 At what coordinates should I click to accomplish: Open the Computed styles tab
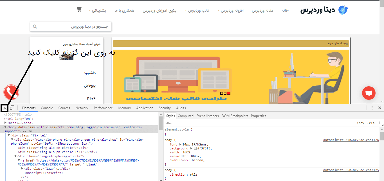(x=185, y=116)
